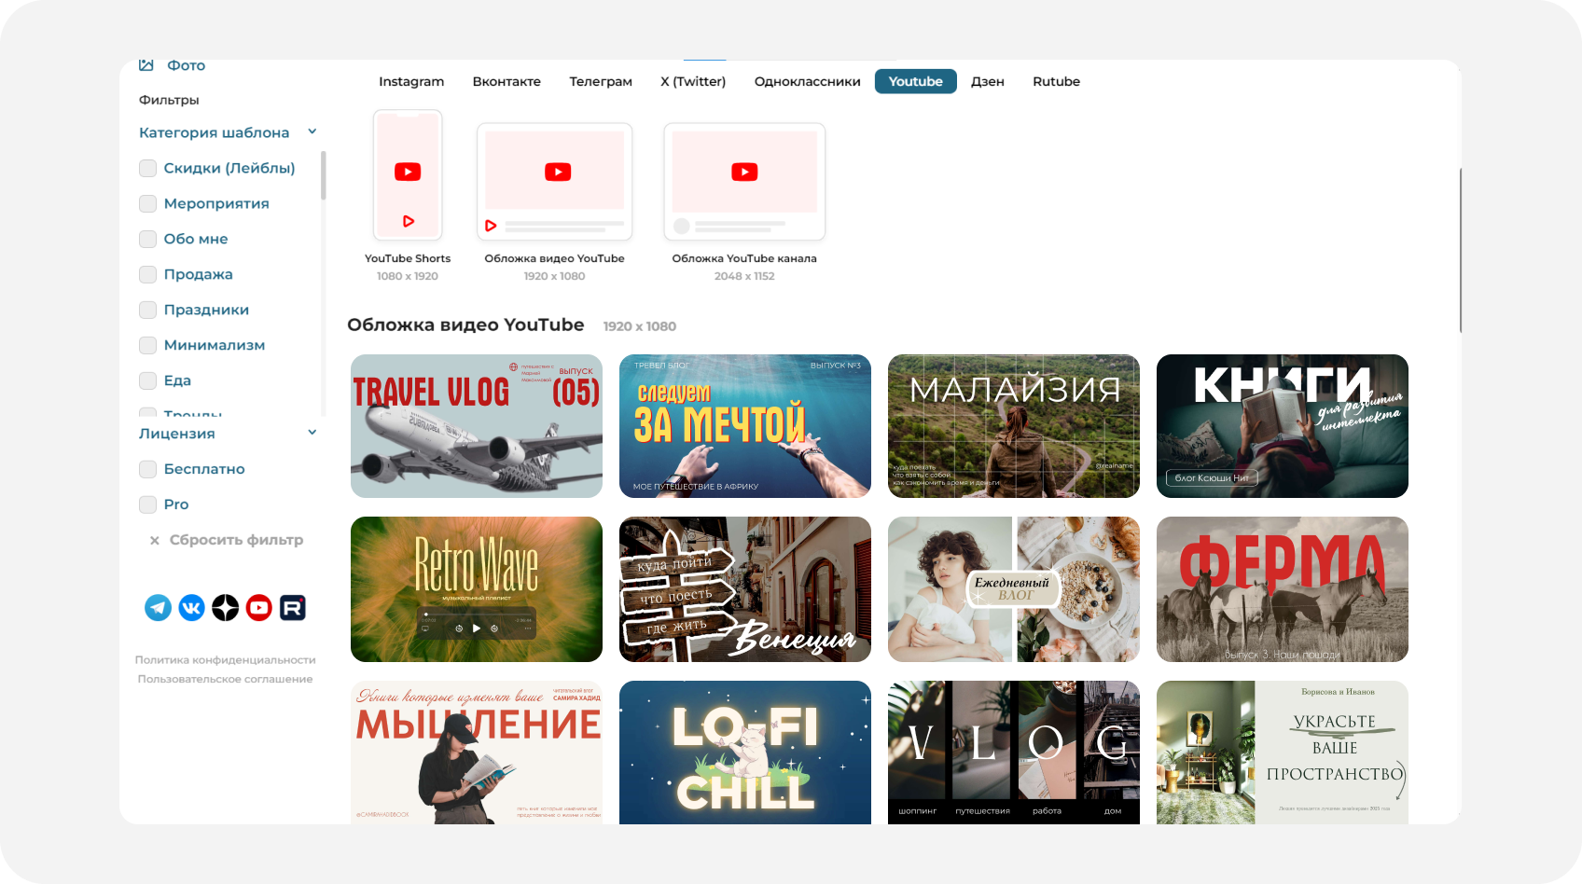Switch to the Дзен tab

(988, 81)
